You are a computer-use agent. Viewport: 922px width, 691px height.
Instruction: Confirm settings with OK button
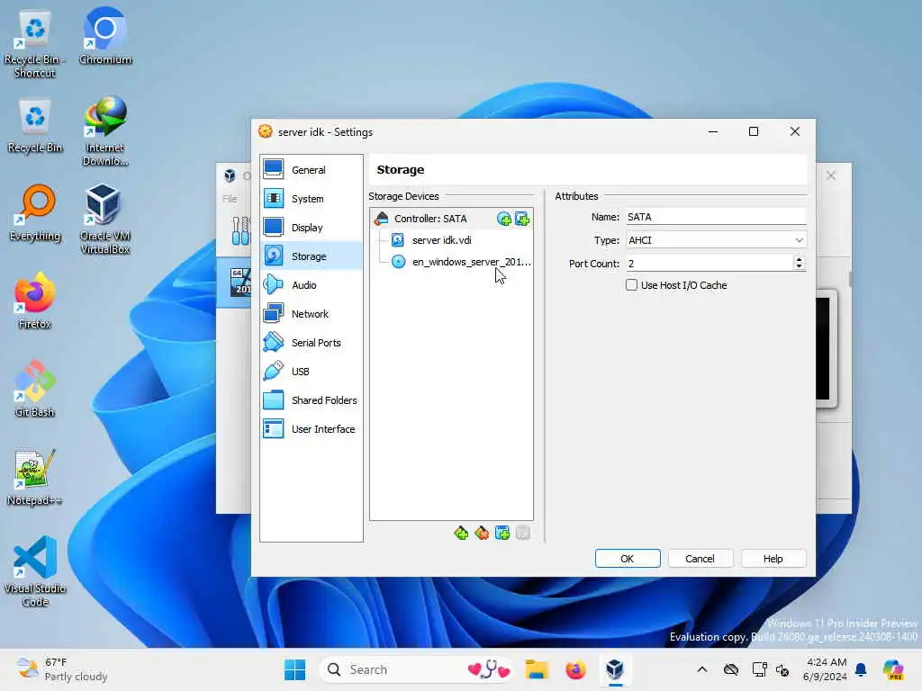pos(628,559)
